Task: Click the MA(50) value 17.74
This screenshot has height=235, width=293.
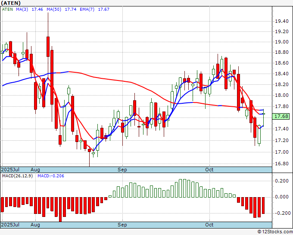Action: point(71,9)
